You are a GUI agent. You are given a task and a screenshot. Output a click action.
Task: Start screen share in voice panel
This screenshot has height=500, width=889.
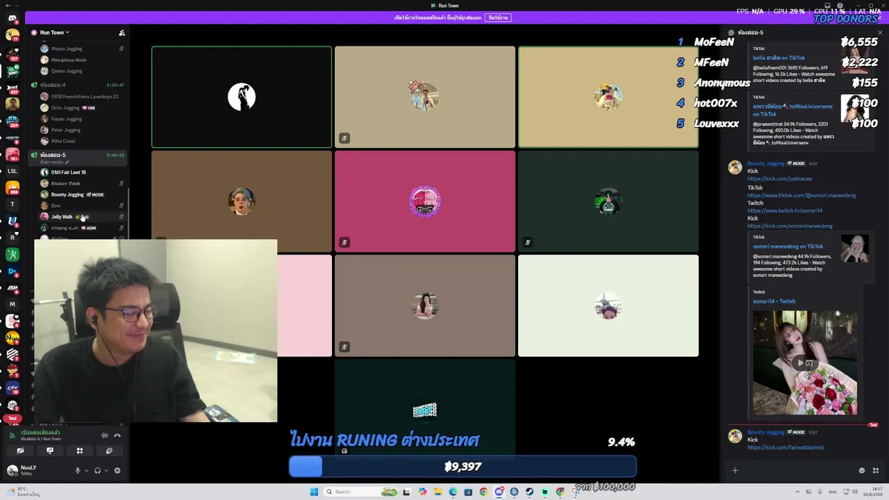point(50,451)
